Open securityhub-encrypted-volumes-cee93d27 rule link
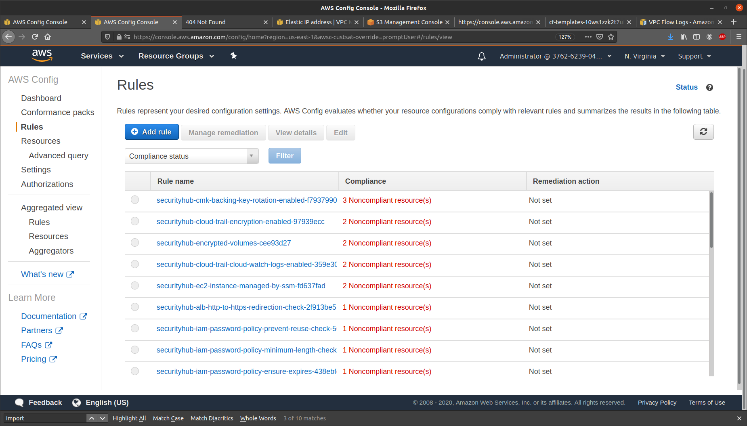The width and height of the screenshot is (747, 426). point(224,243)
